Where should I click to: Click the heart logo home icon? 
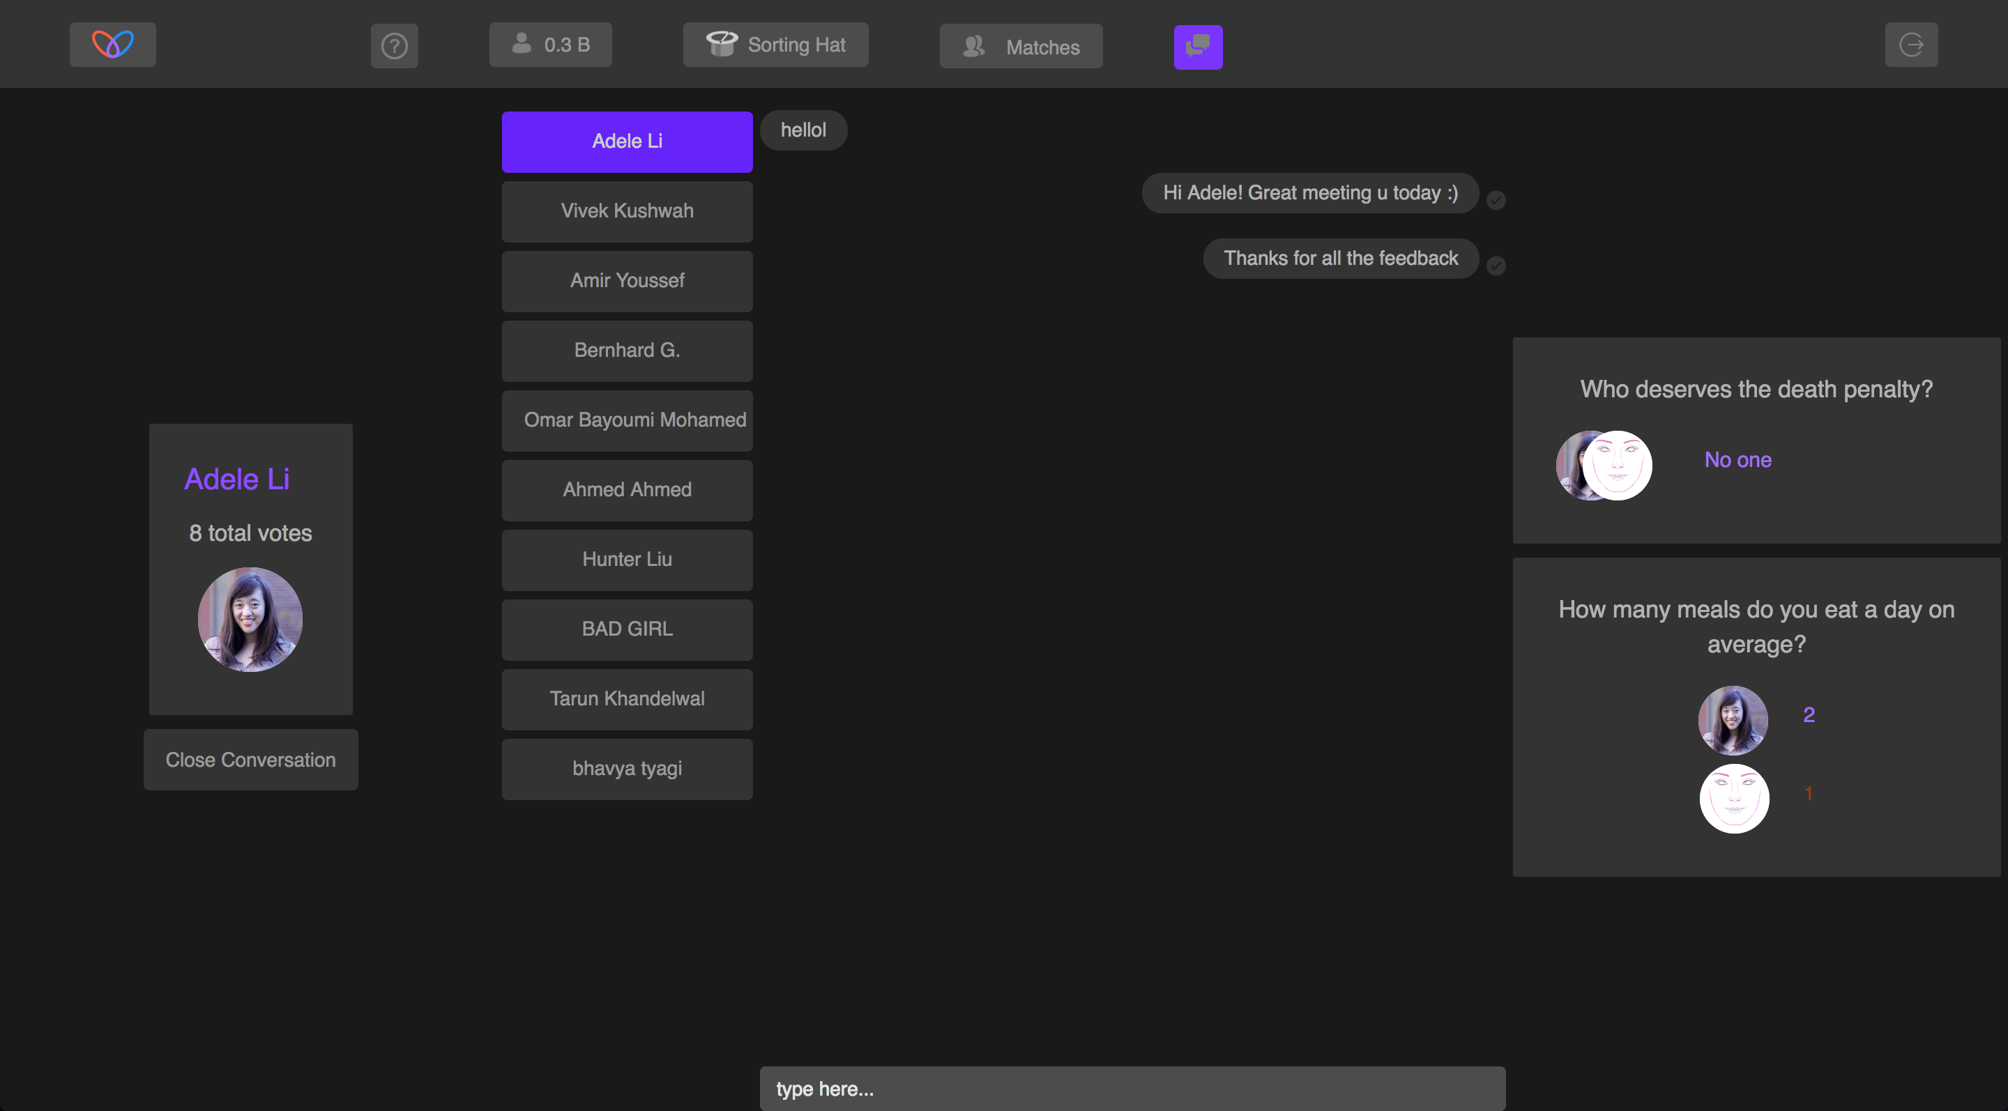(x=112, y=45)
